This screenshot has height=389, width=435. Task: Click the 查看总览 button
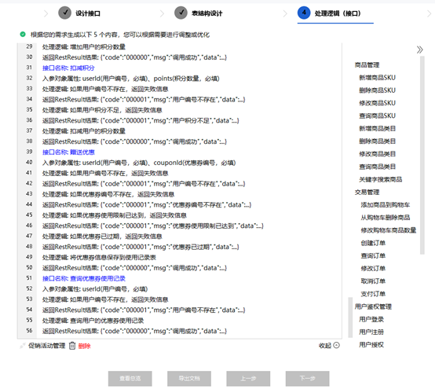coord(130,379)
